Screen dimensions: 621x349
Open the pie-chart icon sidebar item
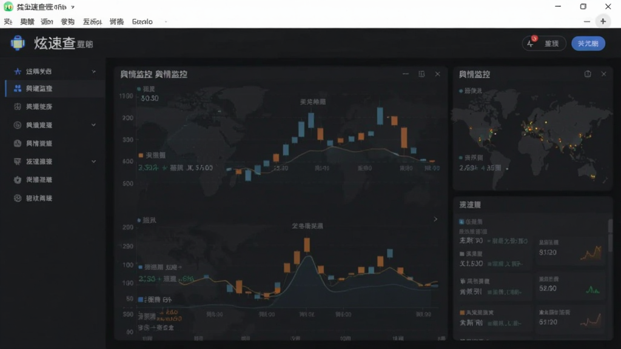[x=54, y=143]
